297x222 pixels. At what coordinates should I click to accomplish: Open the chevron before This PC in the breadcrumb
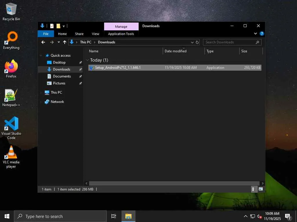pyautogui.click(x=77, y=42)
